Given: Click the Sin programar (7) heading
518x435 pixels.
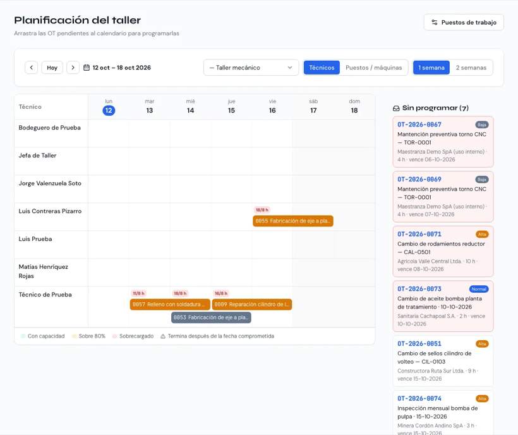Looking at the screenshot, I should [435, 108].
